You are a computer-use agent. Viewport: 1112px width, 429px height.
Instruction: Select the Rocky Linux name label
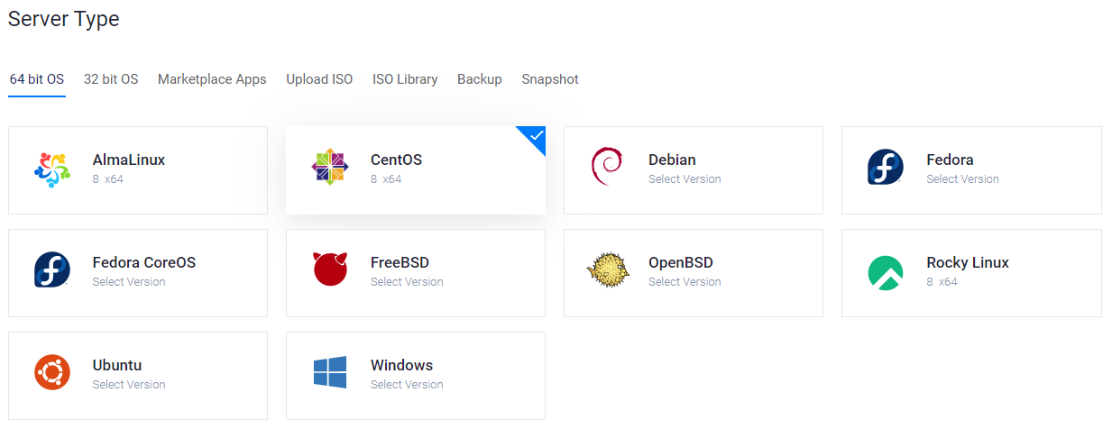coord(968,263)
